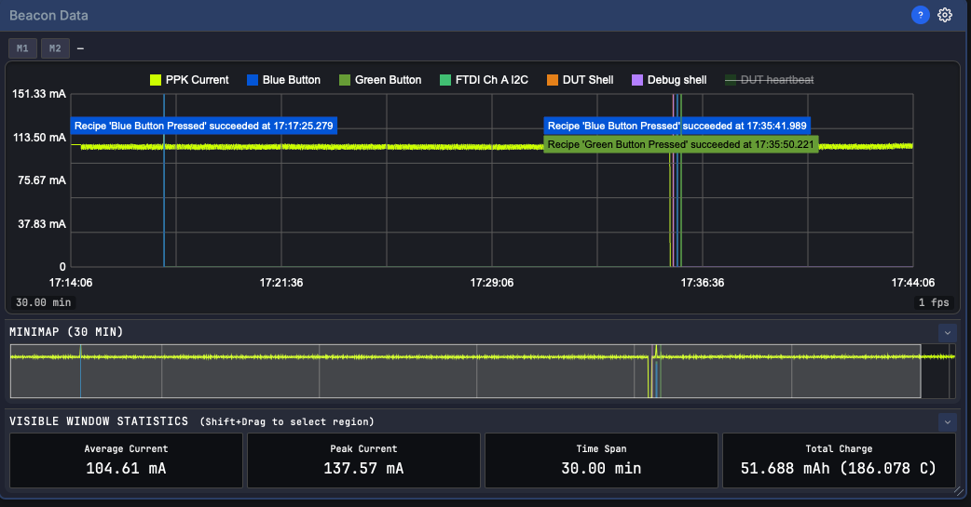Click the 151.33 mA y-axis label
Image resolution: width=971 pixels, height=507 pixels.
coord(39,94)
